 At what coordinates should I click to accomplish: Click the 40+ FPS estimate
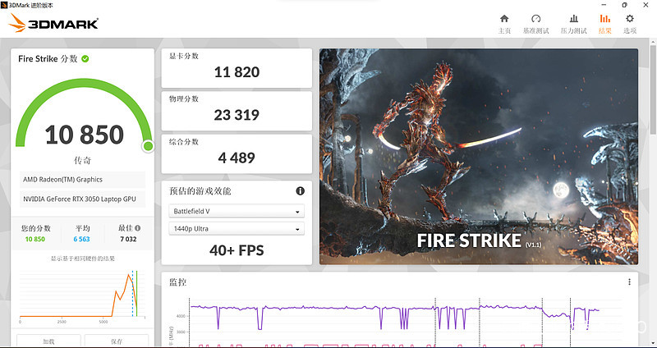(x=237, y=250)
